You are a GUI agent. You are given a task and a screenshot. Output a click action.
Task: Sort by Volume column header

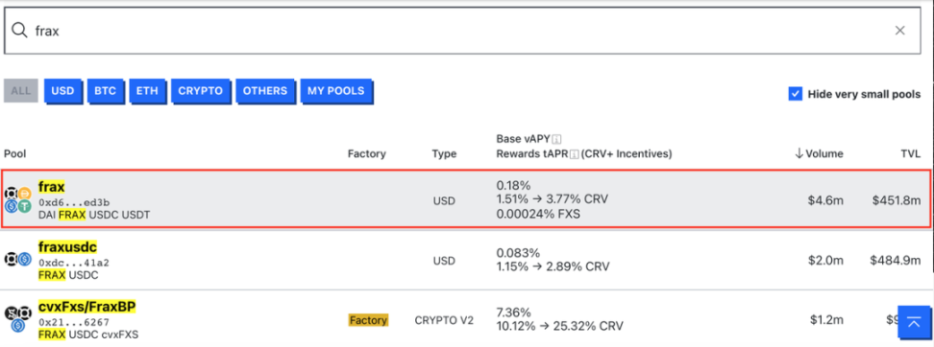click(x=819, y=154)
